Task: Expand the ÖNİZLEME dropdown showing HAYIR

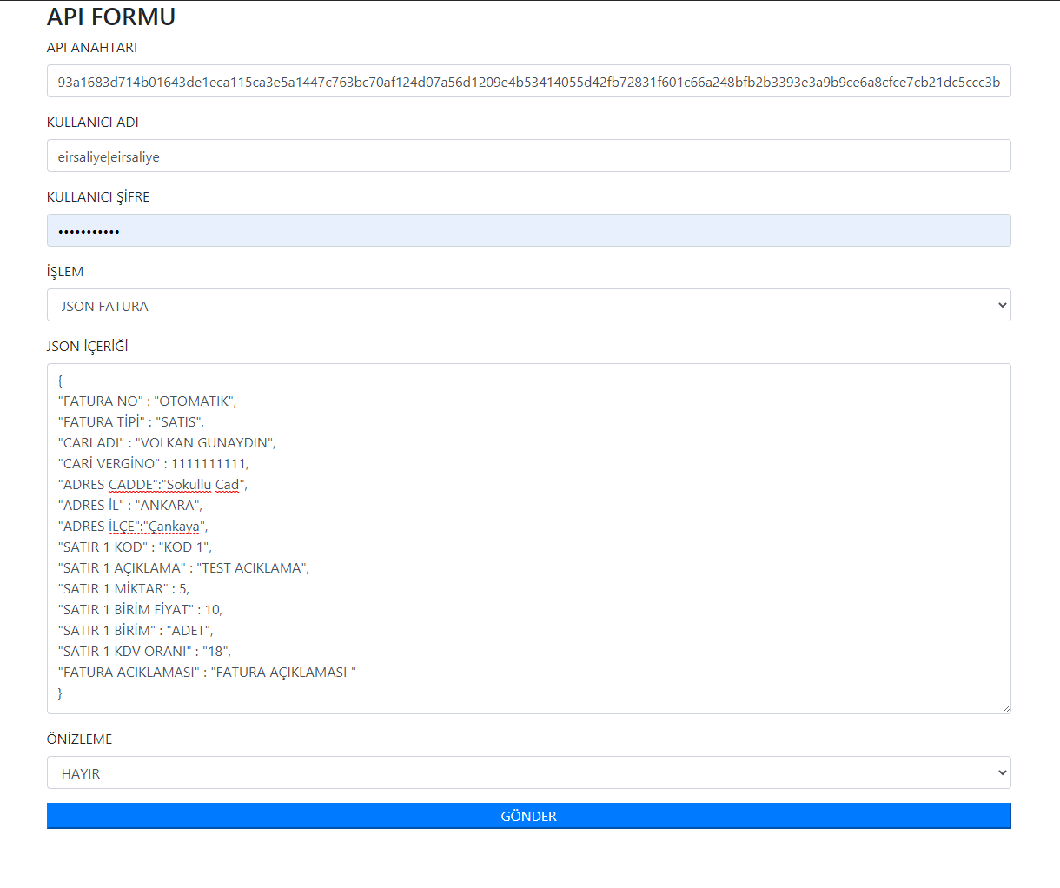Action: tap(528, 773)
